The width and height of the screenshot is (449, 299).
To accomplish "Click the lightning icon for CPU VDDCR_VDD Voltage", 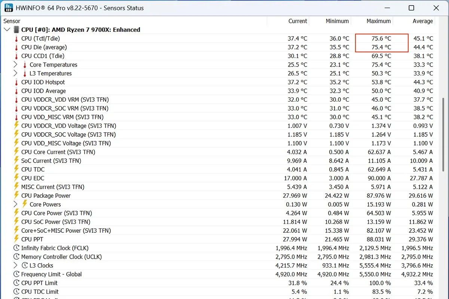I will (16, 126).
